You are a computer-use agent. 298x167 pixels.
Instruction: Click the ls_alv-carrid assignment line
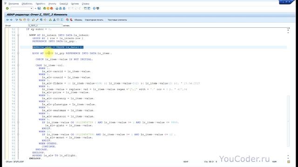(66, 71)
